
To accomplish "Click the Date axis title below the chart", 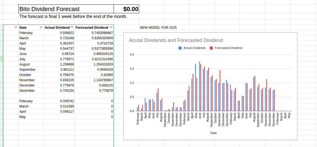I will 213,133.
